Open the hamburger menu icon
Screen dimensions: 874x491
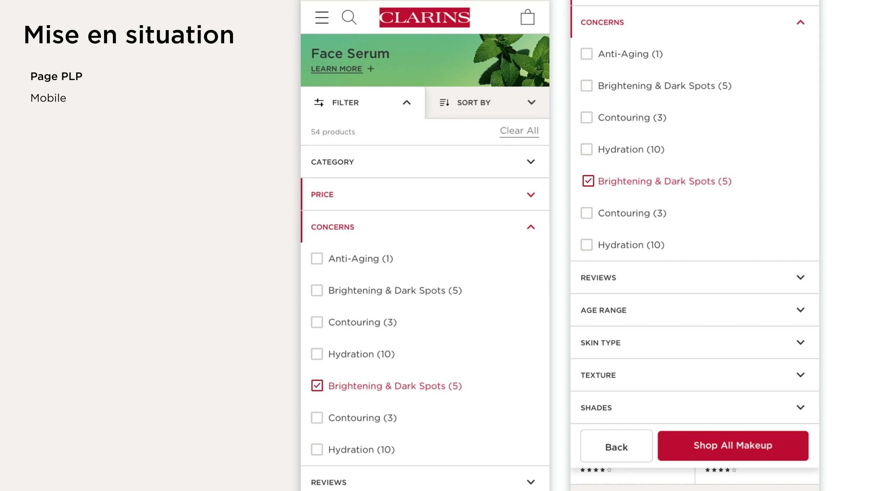[x=322, y=17]
